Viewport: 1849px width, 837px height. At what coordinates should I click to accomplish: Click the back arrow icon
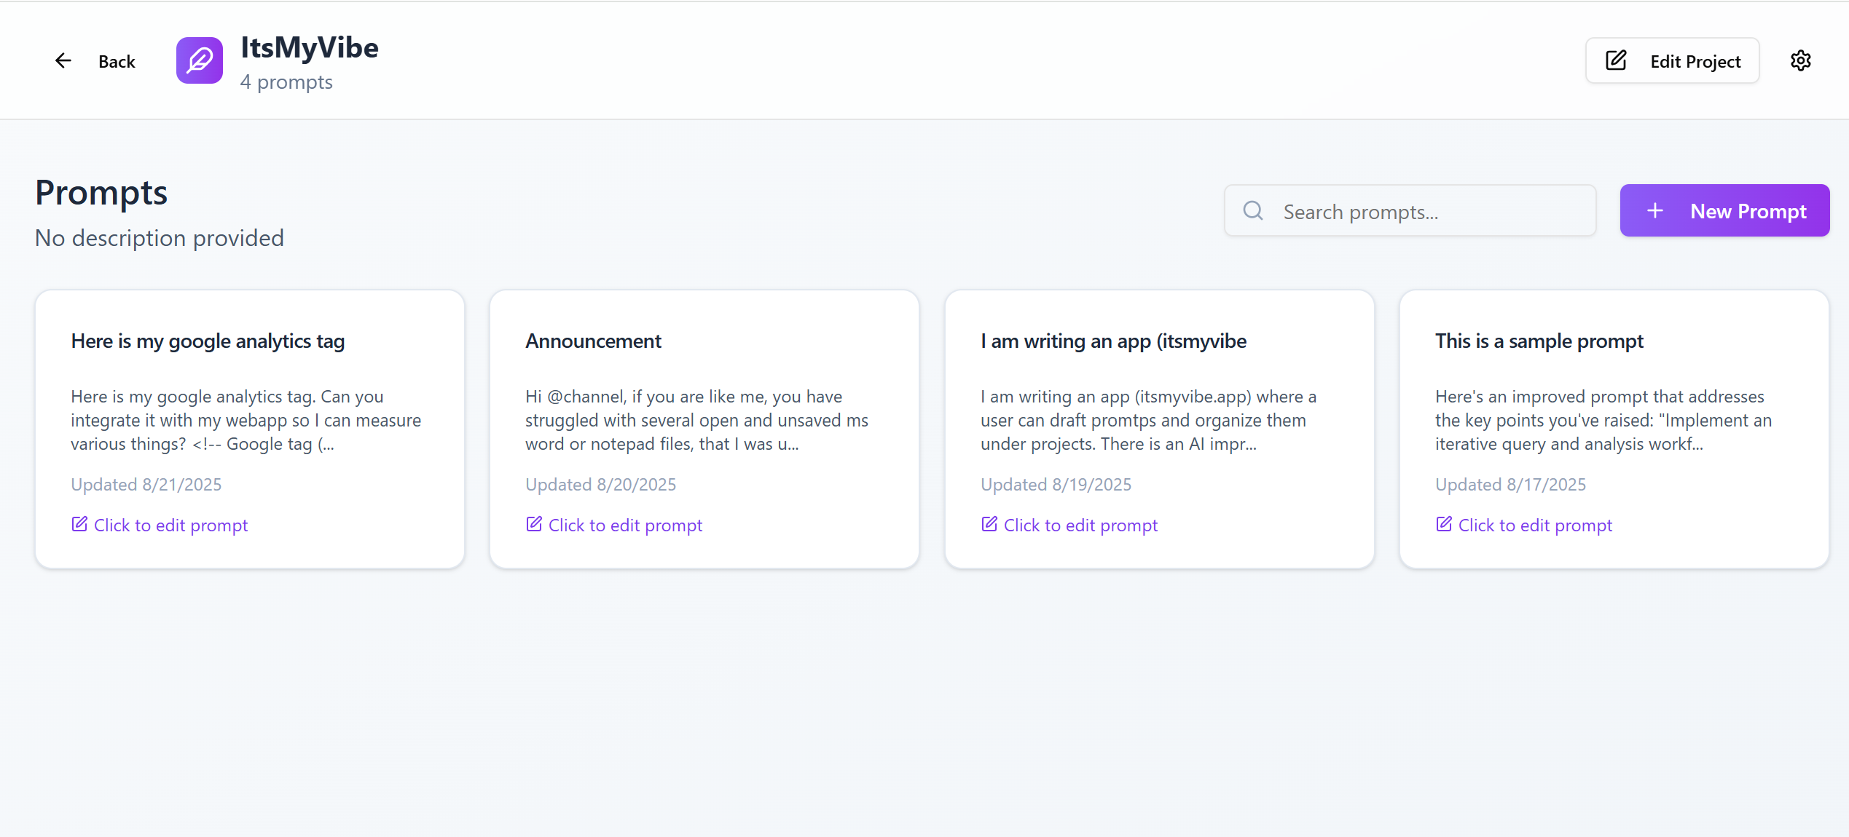pyautogui.click(x=63, y=61)
